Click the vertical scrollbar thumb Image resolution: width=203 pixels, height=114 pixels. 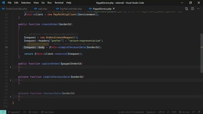tap(202, 53)
